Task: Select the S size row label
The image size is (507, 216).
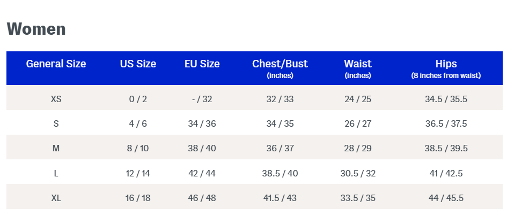Action: pos(56,124)
